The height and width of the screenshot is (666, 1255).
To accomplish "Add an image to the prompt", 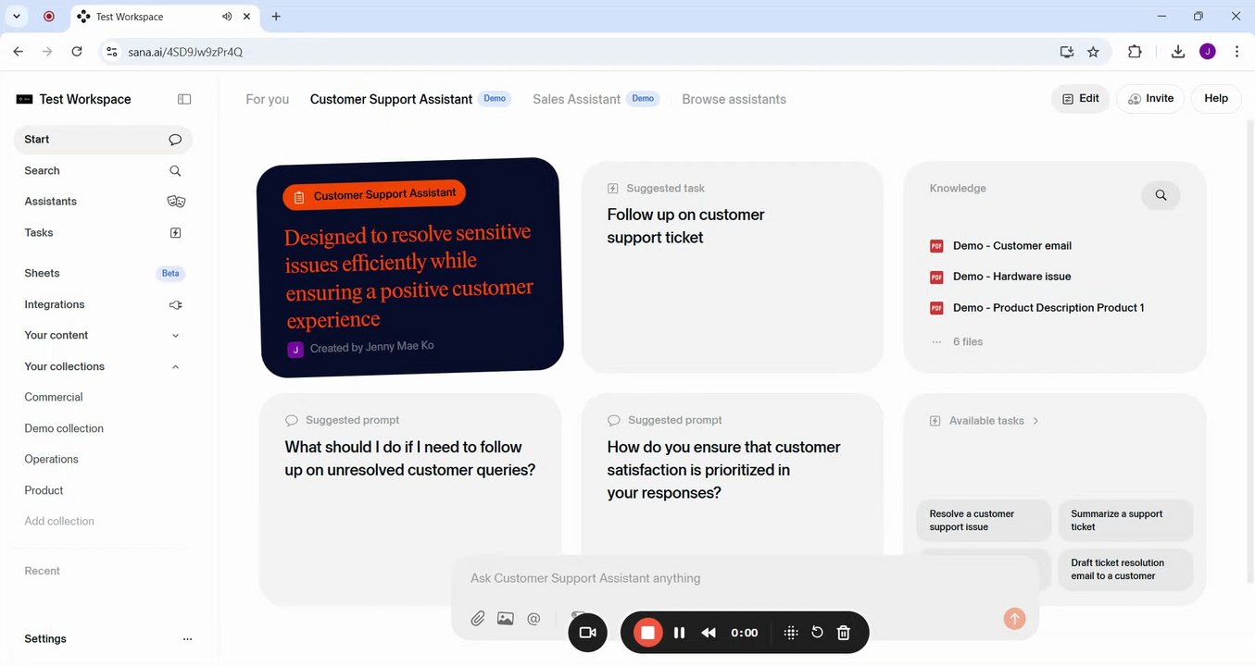I will 505,619.
